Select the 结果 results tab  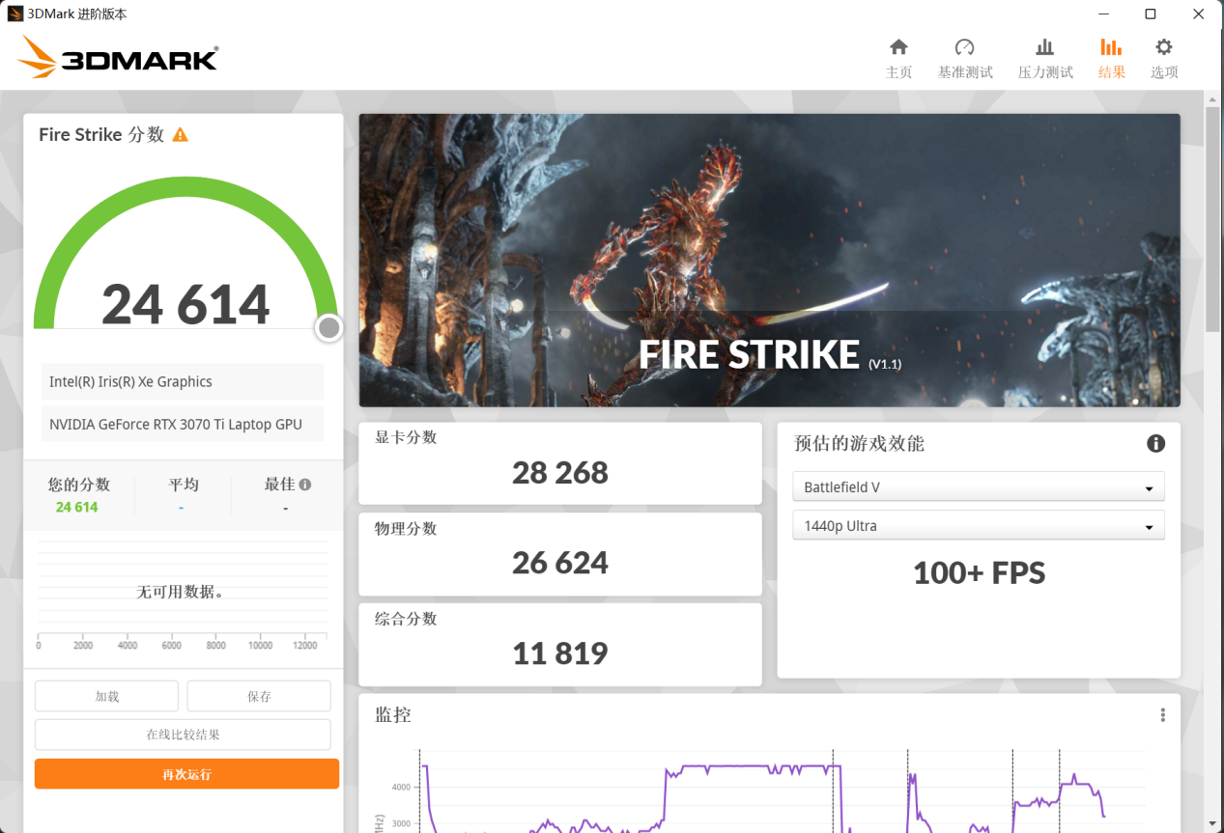(x=1111, y=59)
